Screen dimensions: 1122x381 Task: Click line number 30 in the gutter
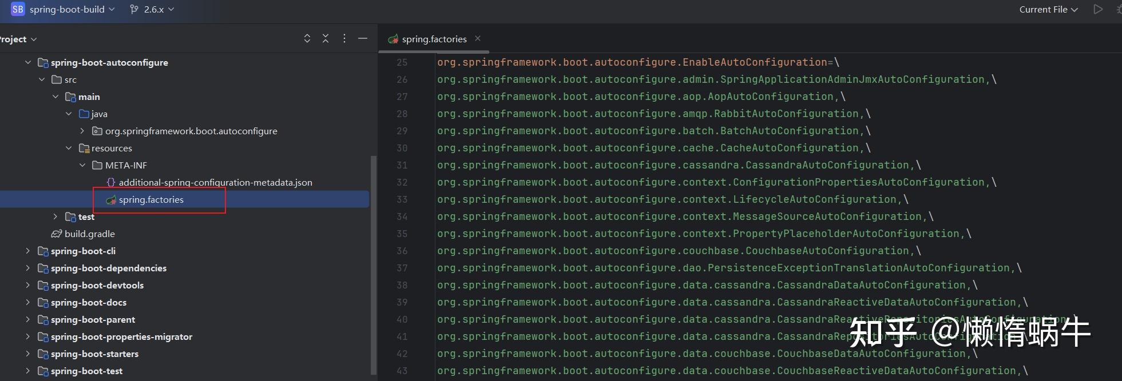(402, 148)
